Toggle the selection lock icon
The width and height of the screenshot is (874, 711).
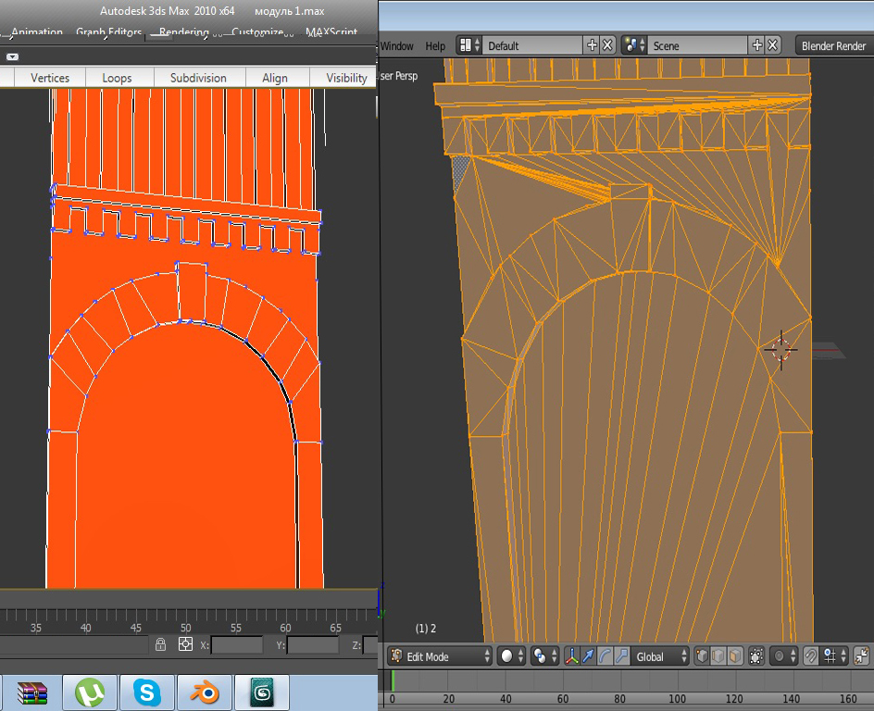click(x=161, y=644)
